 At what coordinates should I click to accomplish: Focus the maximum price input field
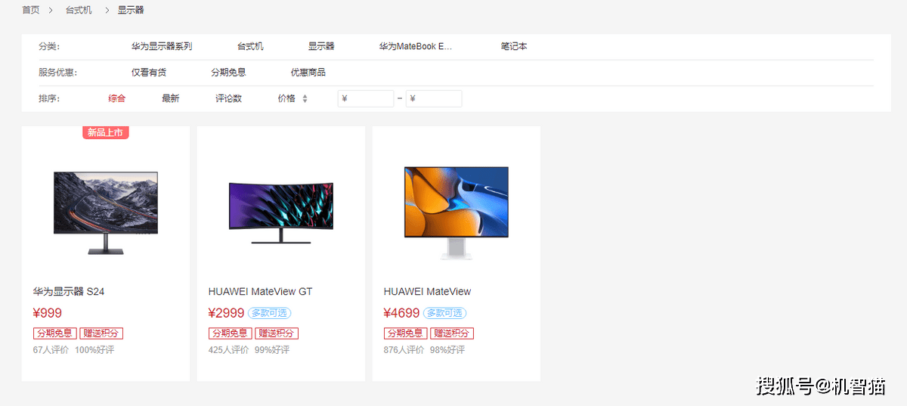[434, 98]
